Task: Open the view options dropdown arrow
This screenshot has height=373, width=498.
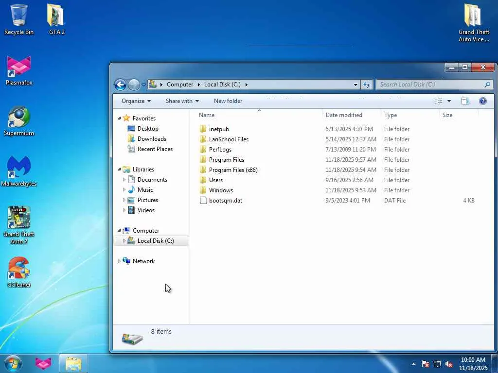Action: 449,101
